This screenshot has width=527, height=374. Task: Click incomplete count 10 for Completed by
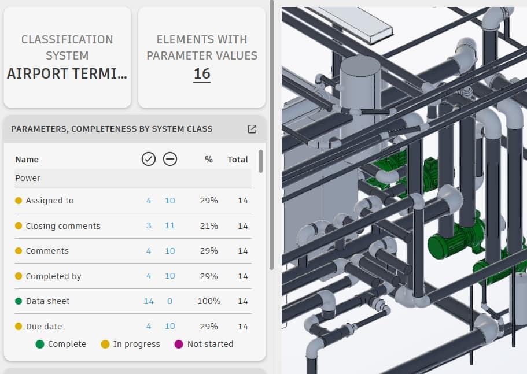(169, 276)
